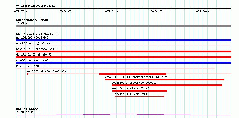Image resolution: width=239 pixels, height=118 pixels.
Task: Click the thin red line for esv2715010
Action: coord(115,68)
